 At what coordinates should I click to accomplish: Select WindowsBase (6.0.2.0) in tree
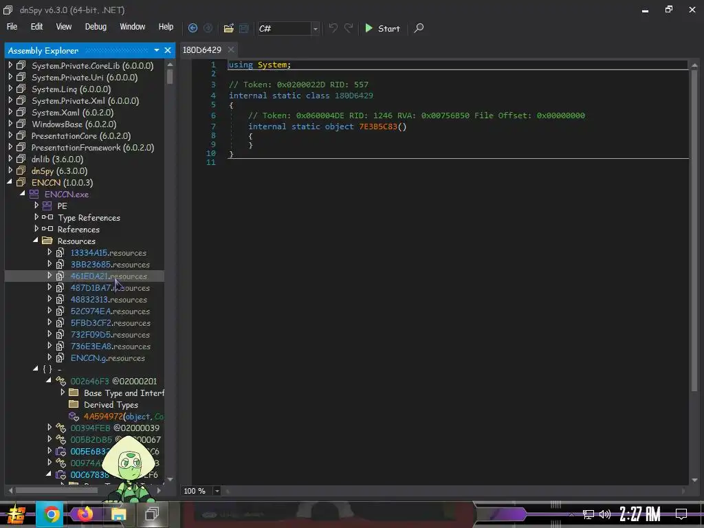(74, 124)
